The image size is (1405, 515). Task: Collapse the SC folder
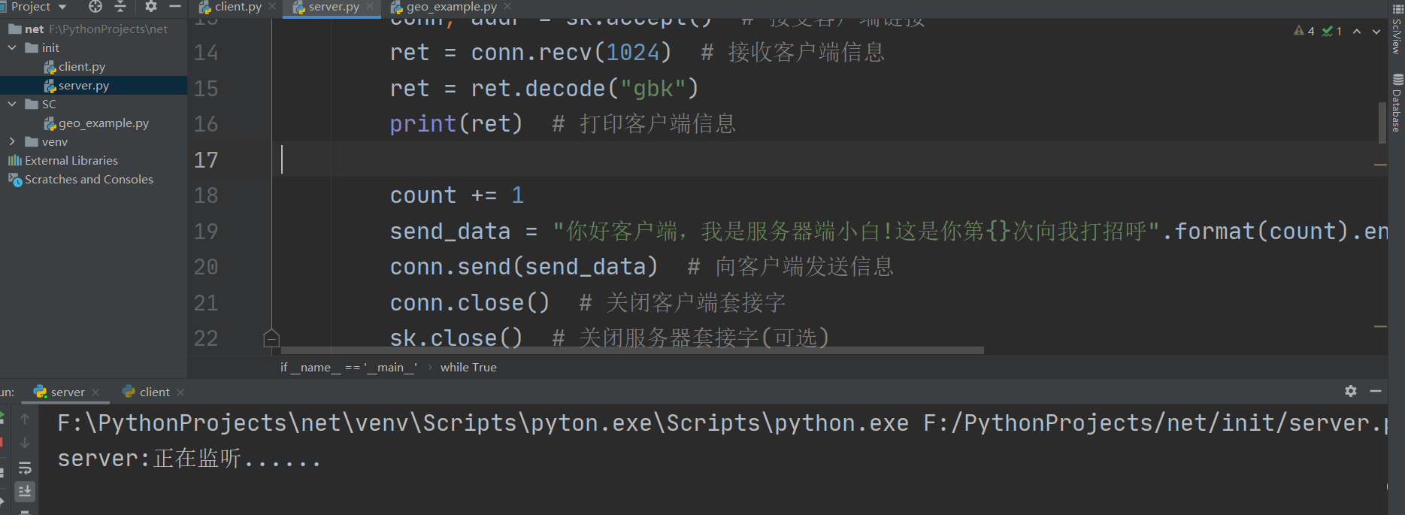coord(12,104)
